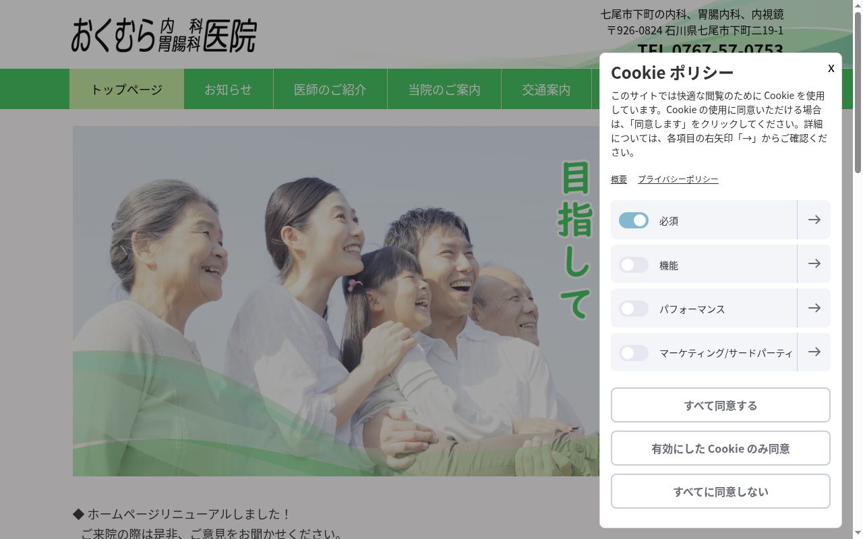The height and width of the screenshot is (539, 863).
Task: Click the 〒926-0824 石川県七尾市下町二19-1 address text
Action: tap(695, 30)
